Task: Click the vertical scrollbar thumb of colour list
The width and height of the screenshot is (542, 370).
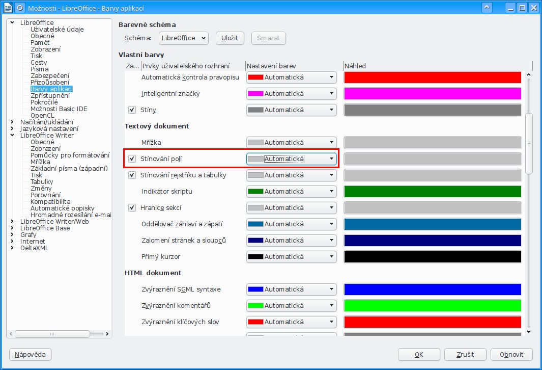Action: 529,143
